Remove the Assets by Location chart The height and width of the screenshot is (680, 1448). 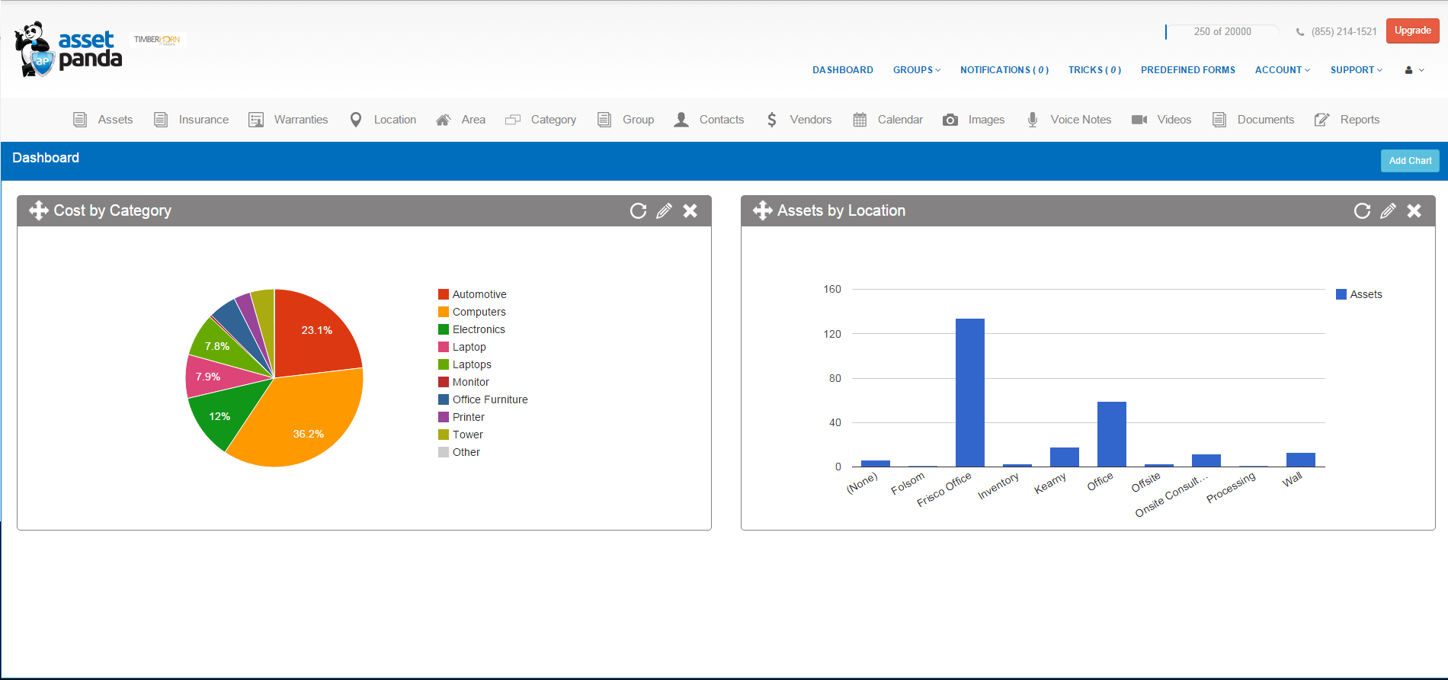(1414, 211)
